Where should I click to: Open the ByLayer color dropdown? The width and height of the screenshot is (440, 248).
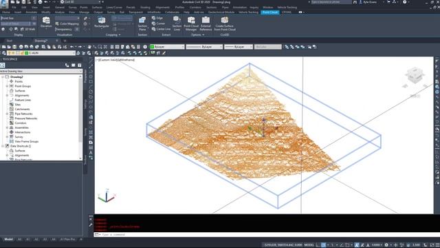tap(167, 47)
